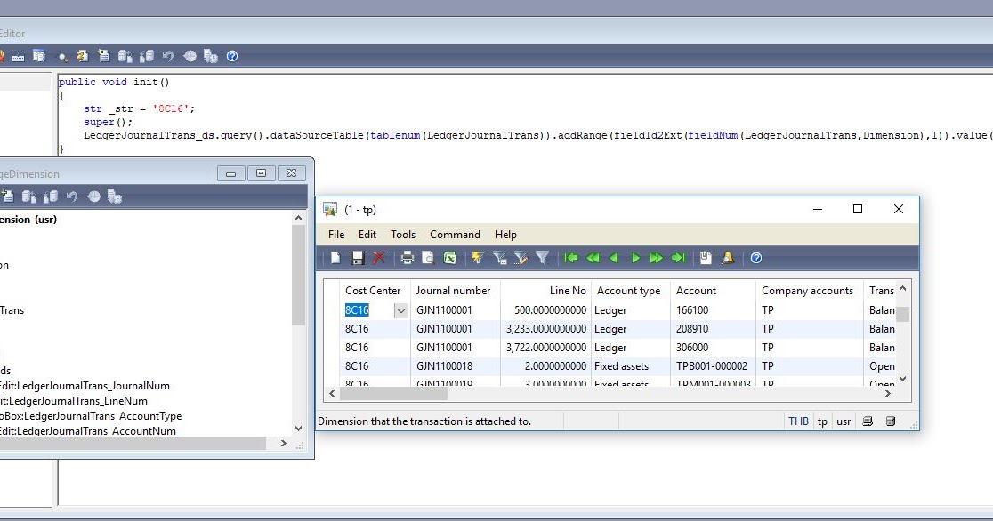Open Help using the blue question mark icon
This screenshot has width=993, height=521.
click(755, 258)
